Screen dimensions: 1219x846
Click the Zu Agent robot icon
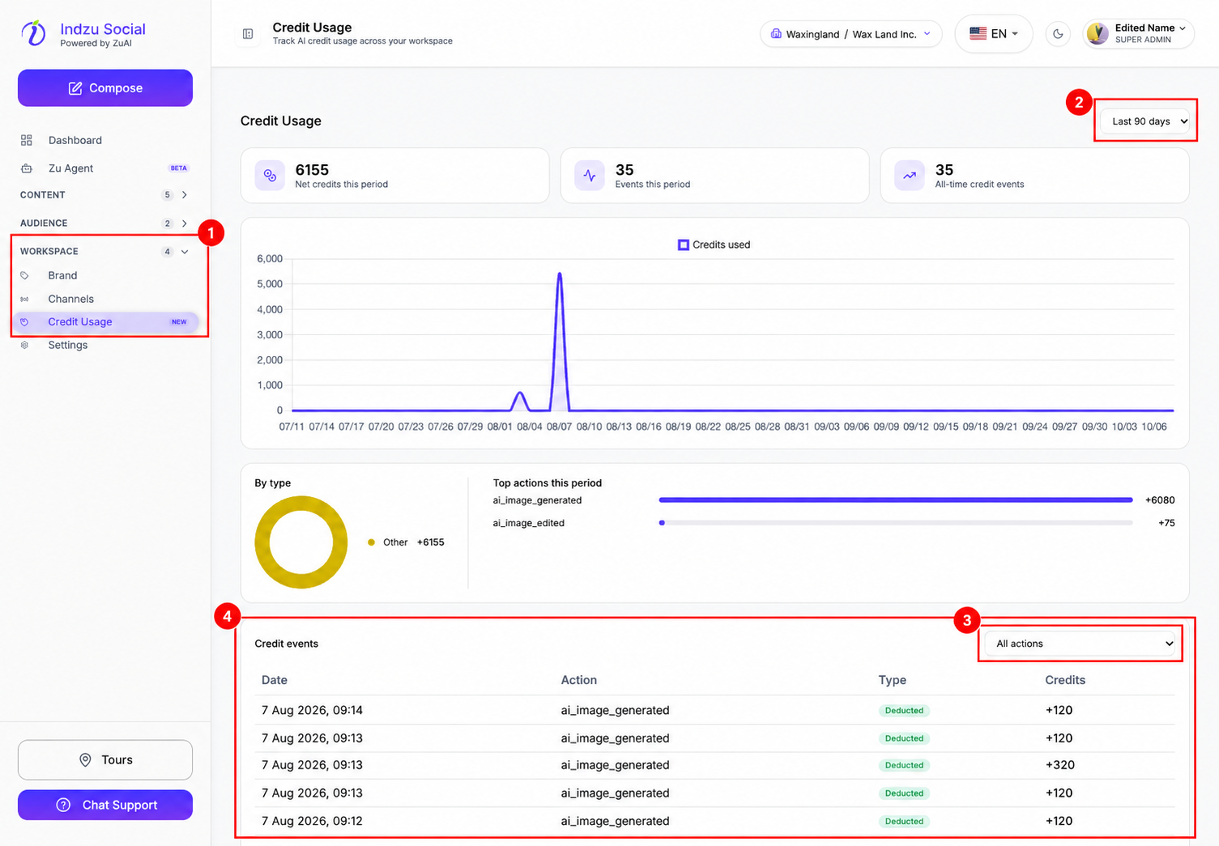(x=27, y=168)
